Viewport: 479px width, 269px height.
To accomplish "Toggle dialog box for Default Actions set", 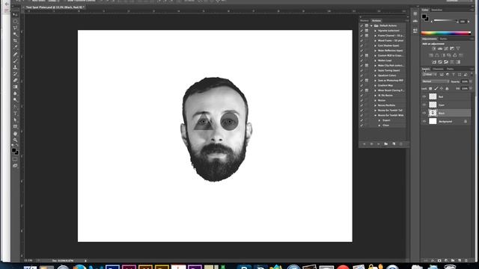I will point(367,26).
